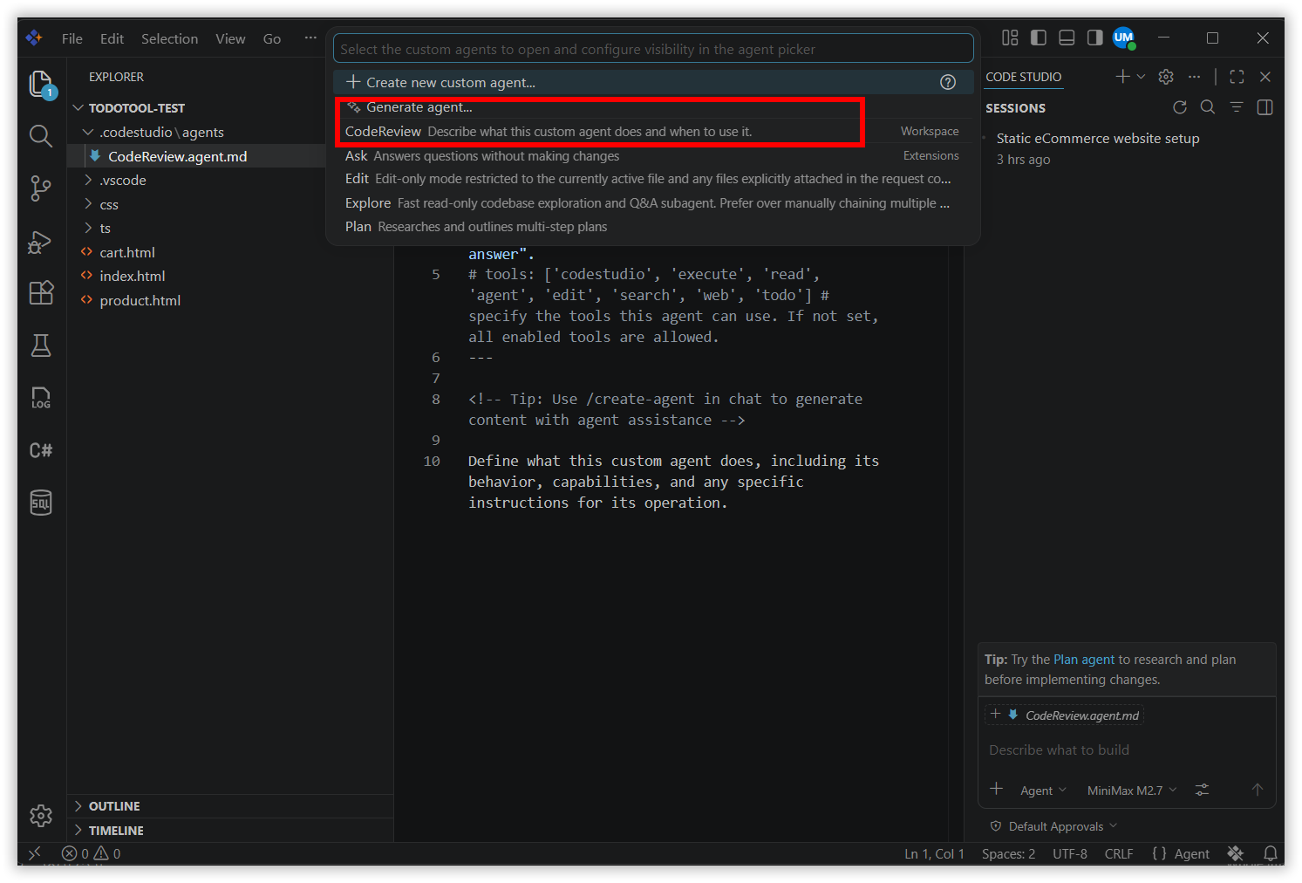Open the Search view in activity bar

(41, 136)
